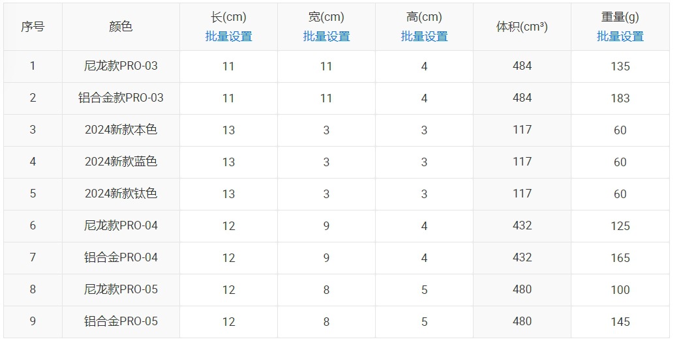Select width field for 尼龙款PRO-04

[326, 226]
